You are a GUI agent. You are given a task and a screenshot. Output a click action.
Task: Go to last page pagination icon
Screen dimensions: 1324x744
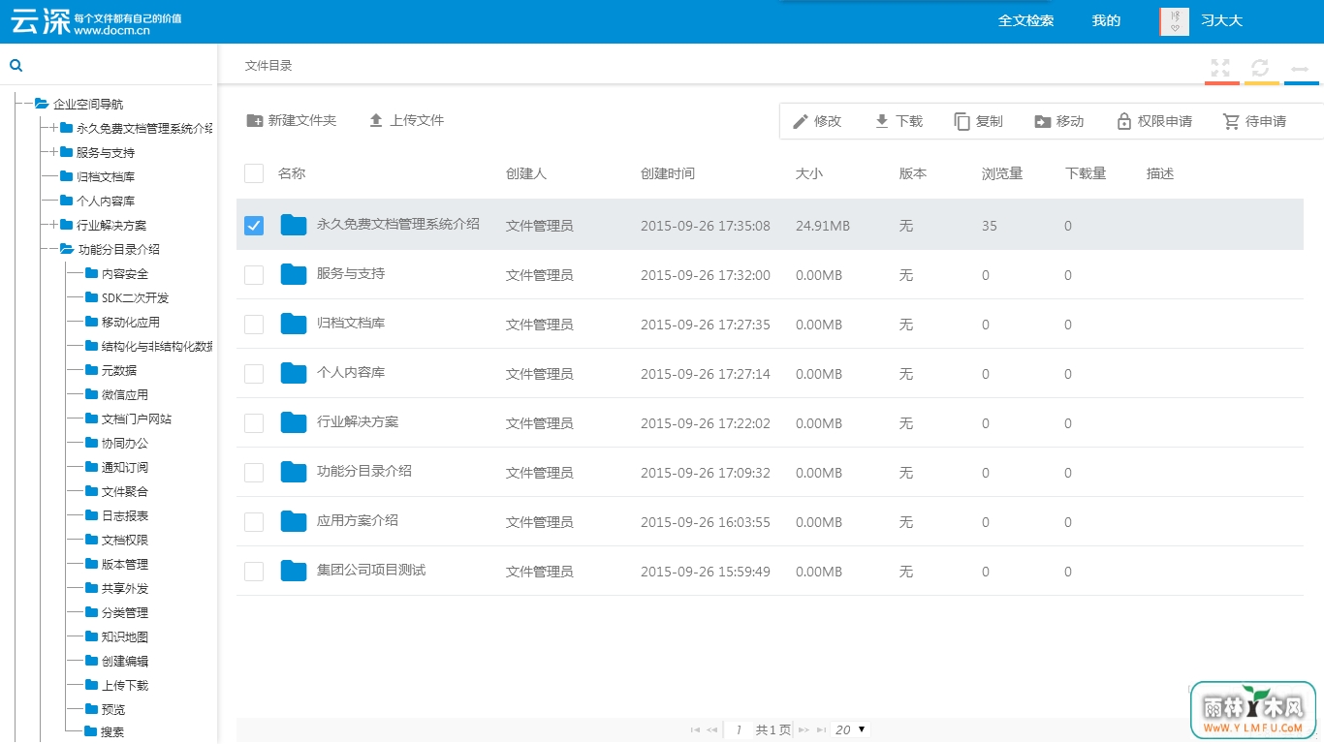click(821, 729)
